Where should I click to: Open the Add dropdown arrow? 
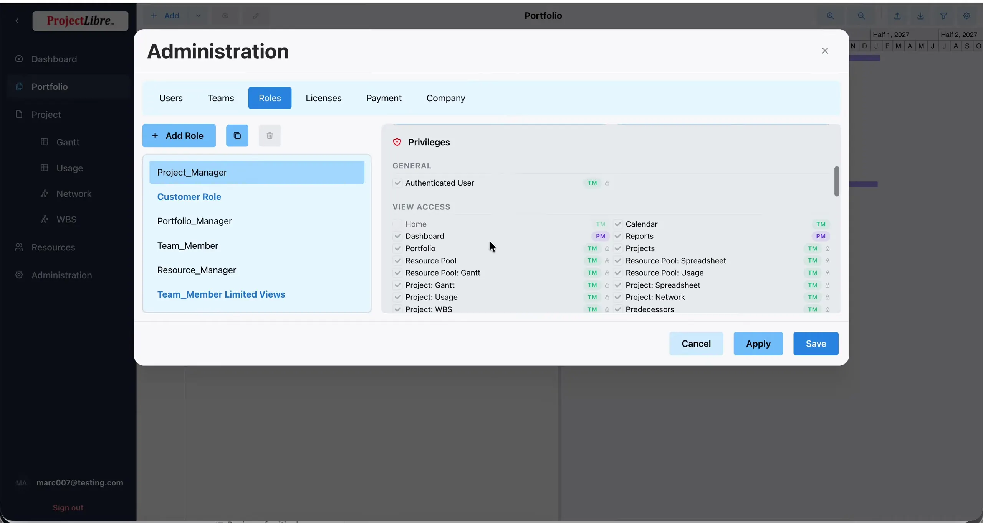198,16
